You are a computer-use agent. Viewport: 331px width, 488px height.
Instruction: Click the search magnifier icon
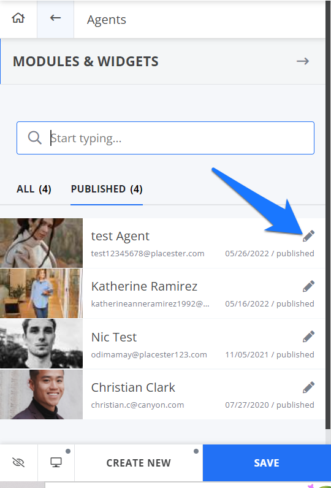(34, 137)
